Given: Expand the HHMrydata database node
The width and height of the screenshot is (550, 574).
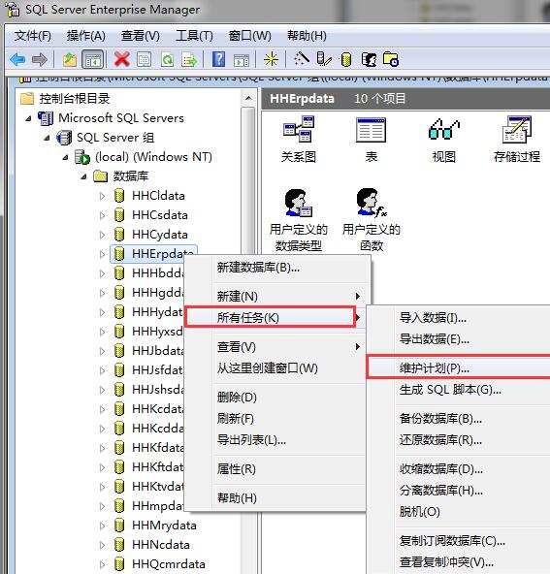Looking at the screenshot, I should pyautogui.click(x=102, y=526).
